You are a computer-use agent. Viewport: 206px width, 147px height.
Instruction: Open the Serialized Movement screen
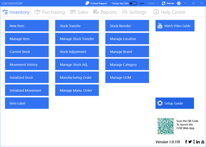27,90
